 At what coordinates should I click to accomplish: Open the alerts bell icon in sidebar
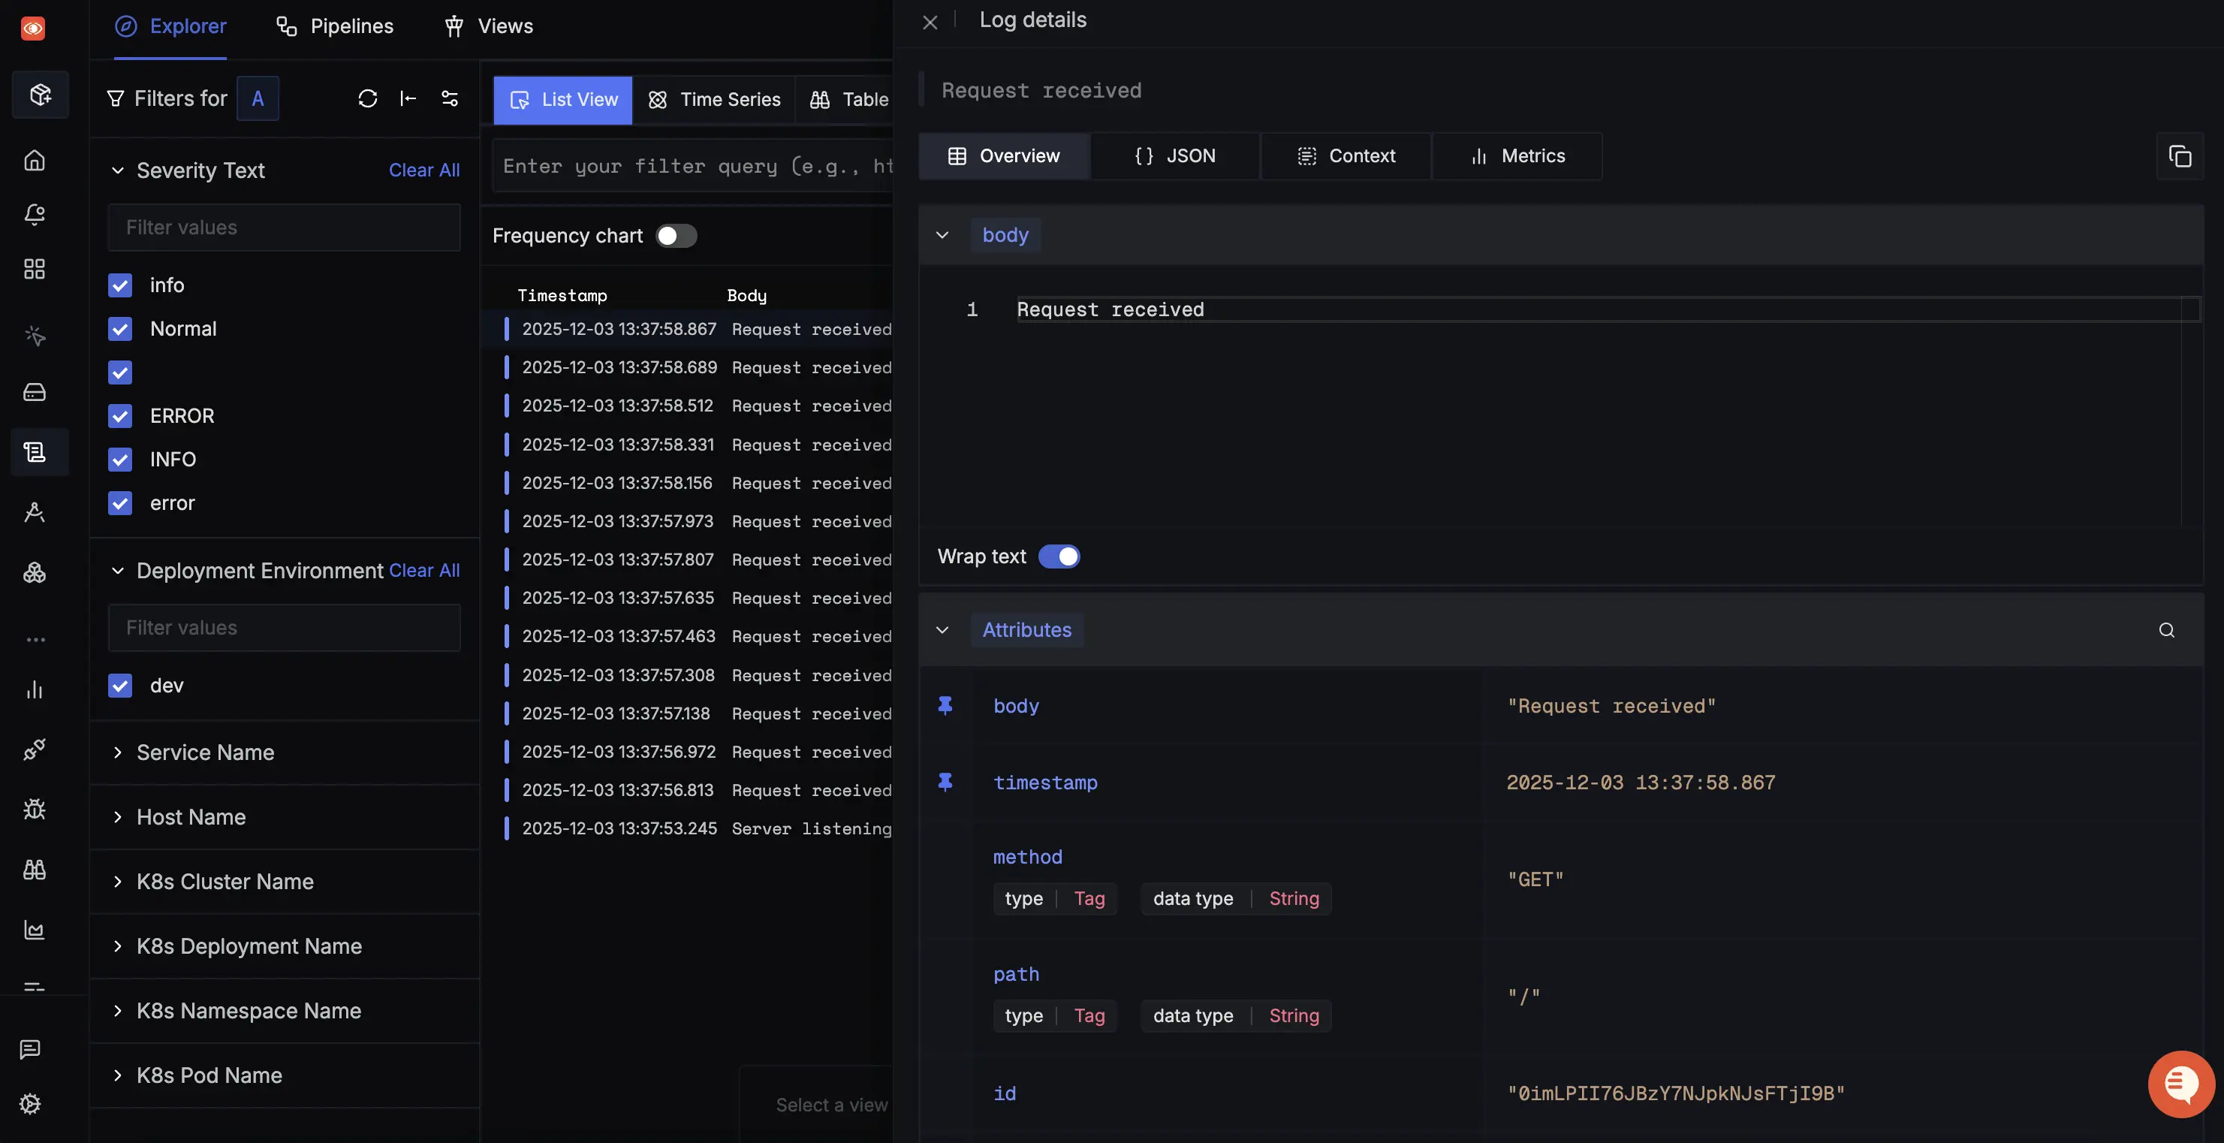point(35,215)
